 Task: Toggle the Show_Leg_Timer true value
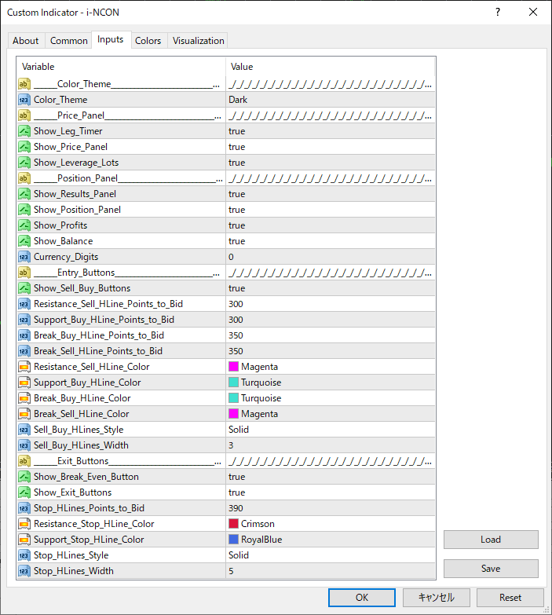point(331,131)
